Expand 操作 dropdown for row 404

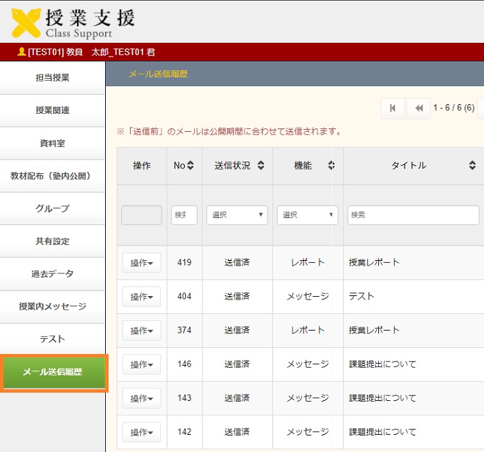tap(141, 297)
